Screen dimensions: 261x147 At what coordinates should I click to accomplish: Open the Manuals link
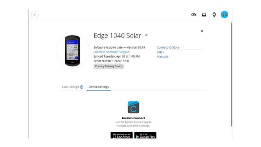click(x=162, y=56)
